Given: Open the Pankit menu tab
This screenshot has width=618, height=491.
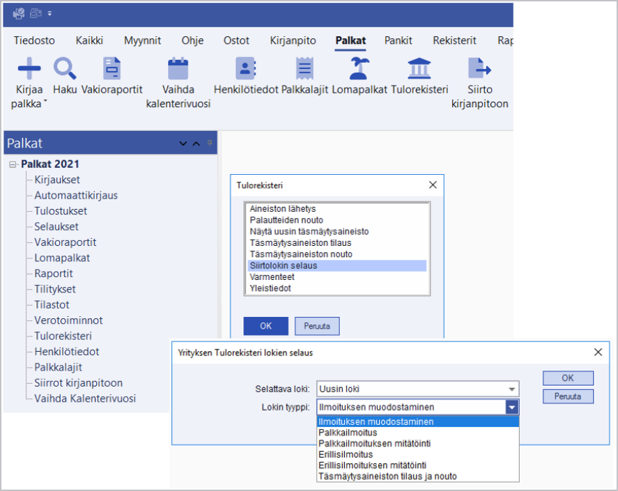Looking at the screenshot, I should [x=399, y=40].
